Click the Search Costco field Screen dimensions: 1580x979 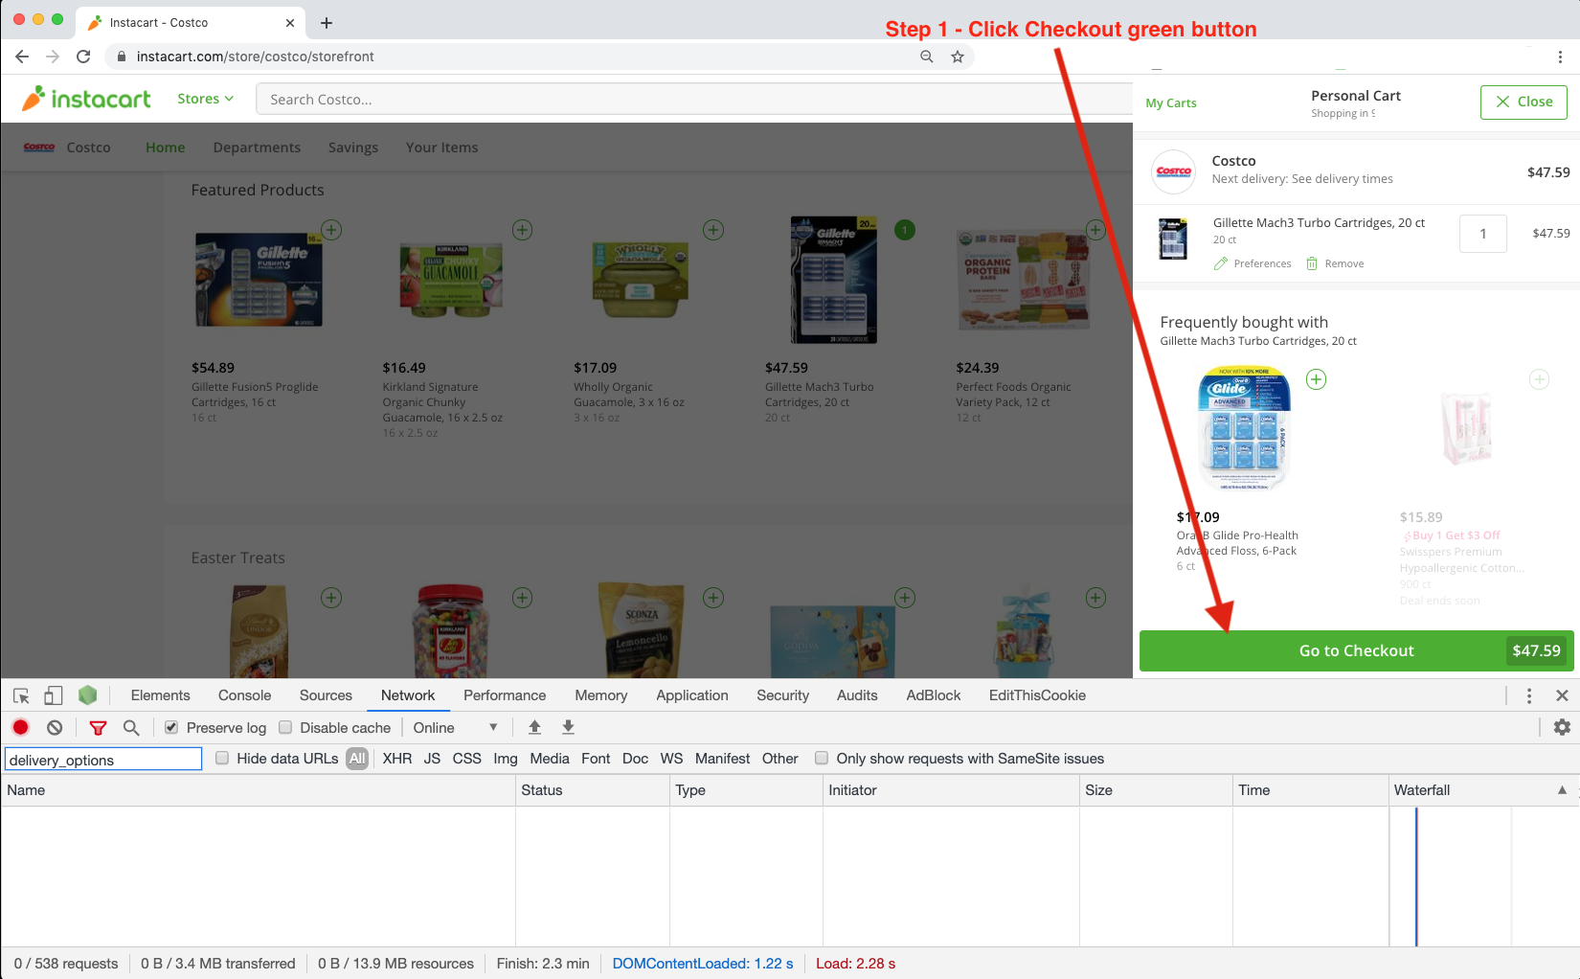tap(694, 100)
